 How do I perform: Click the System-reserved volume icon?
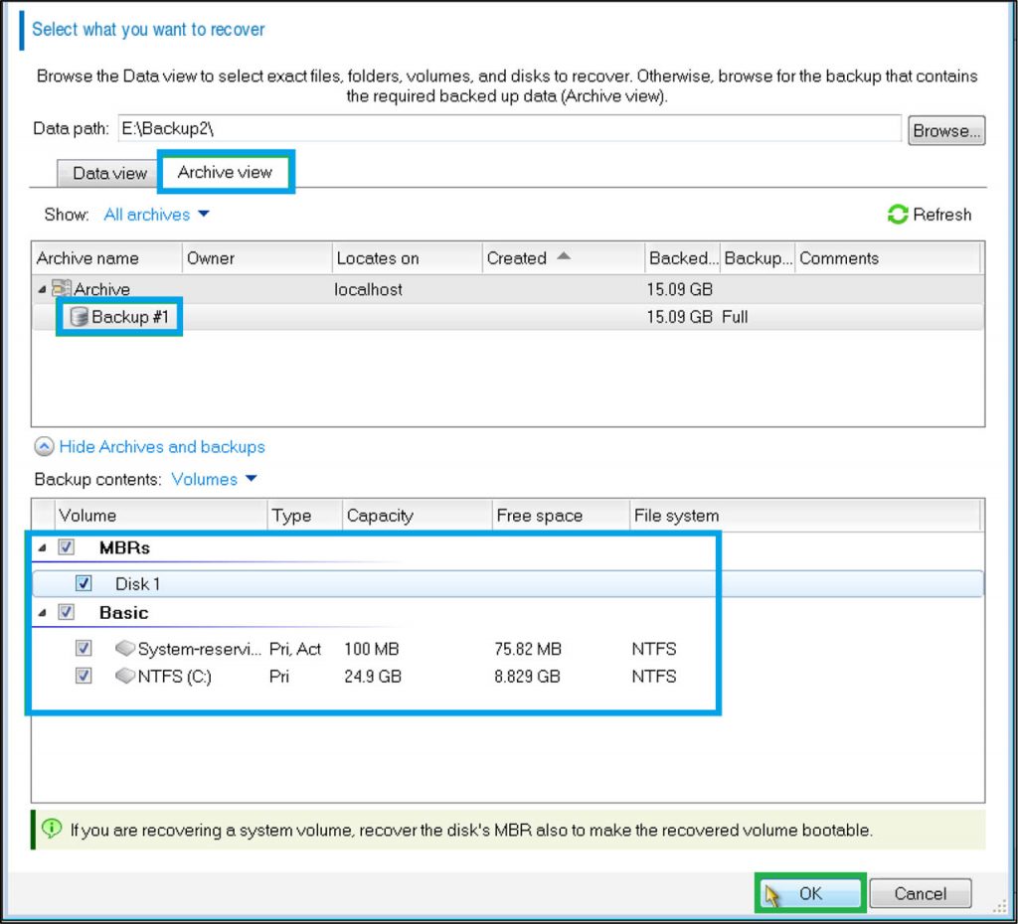(125, 649)
